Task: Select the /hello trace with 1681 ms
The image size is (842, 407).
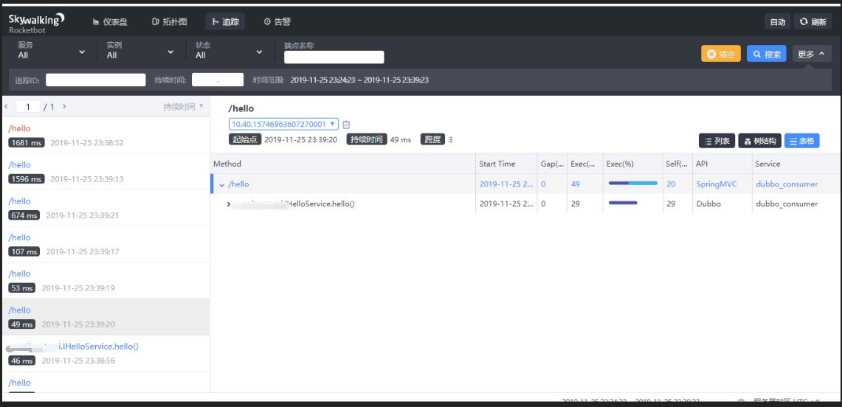Action: pyautogui.click(x=106, y=135)
